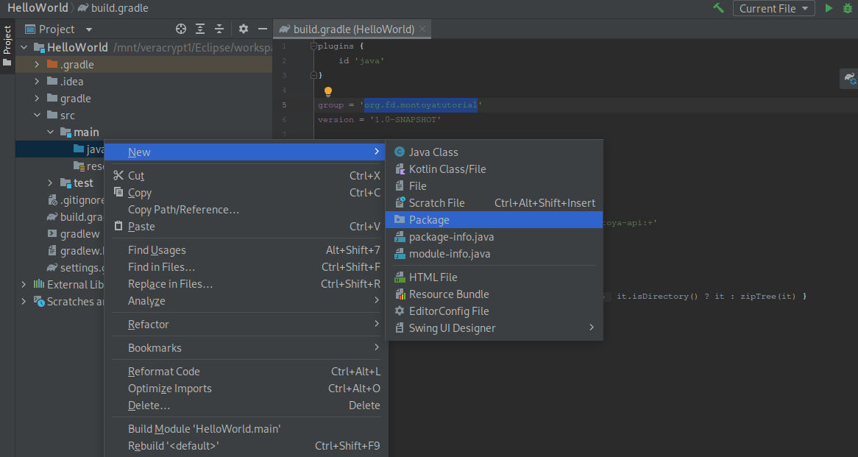This screenshot has width=858, height=457.
Task: Click the Build hammer icon
Action: [x=718, y=8]
